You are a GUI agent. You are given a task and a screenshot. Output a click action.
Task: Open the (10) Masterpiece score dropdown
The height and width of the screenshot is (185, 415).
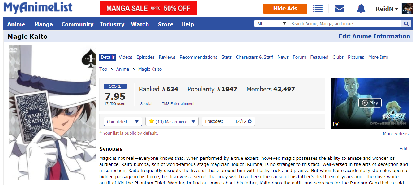[x=172, y=122]
